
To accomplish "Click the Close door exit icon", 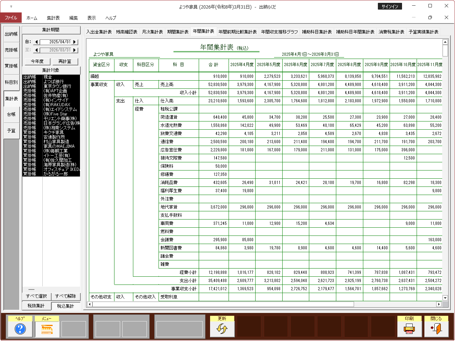I will coord(436,329).
